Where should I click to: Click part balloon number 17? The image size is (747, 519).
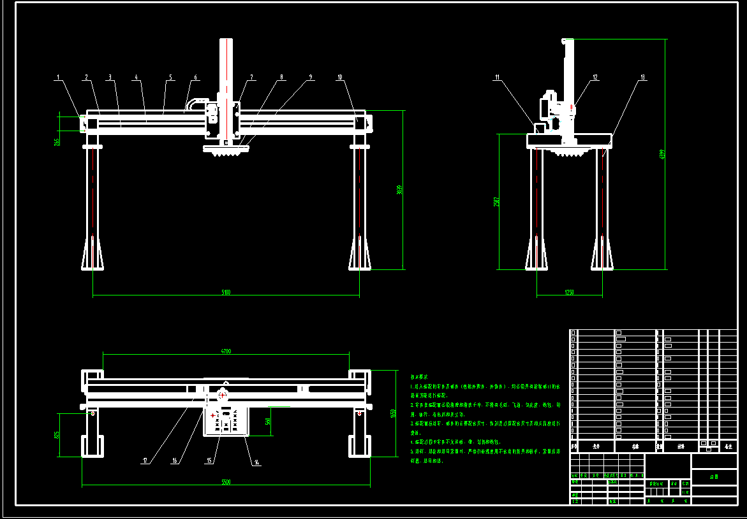[x=145, y=460]
